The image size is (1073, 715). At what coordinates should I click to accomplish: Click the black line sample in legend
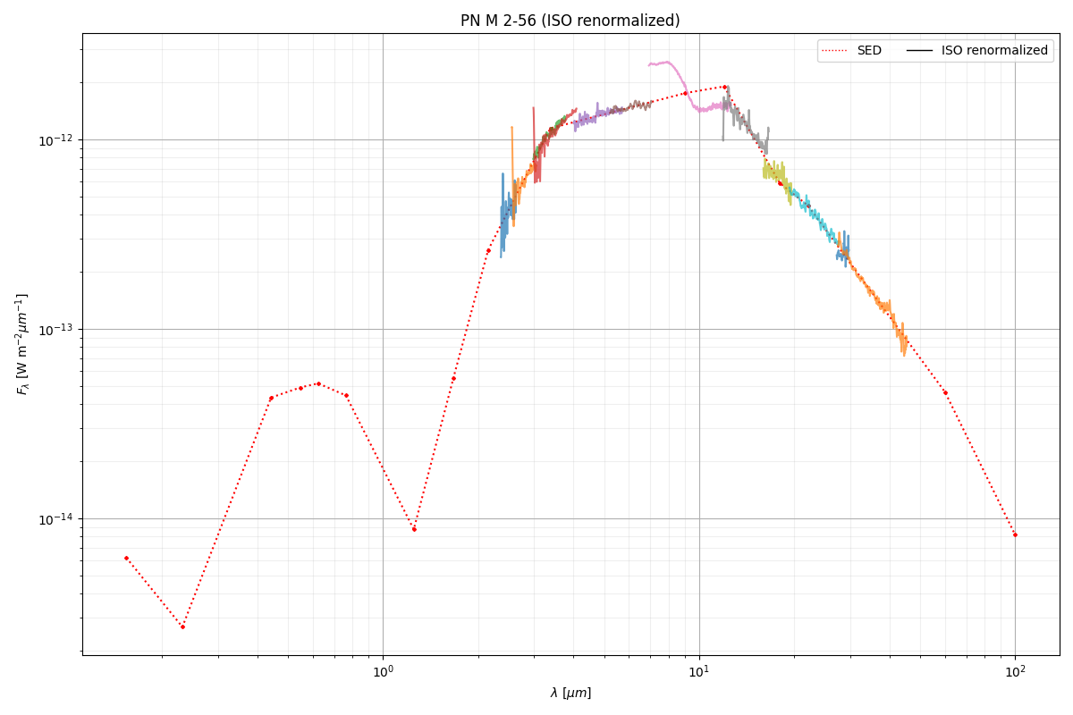[x=920, y=51]
